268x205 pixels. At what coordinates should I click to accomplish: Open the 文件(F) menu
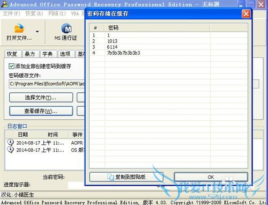pyautogui.click(x=11, y=13)
